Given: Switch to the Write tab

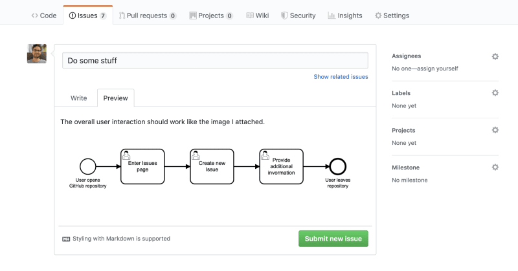Looking at the screenshot, I should (x=78, y=98).
